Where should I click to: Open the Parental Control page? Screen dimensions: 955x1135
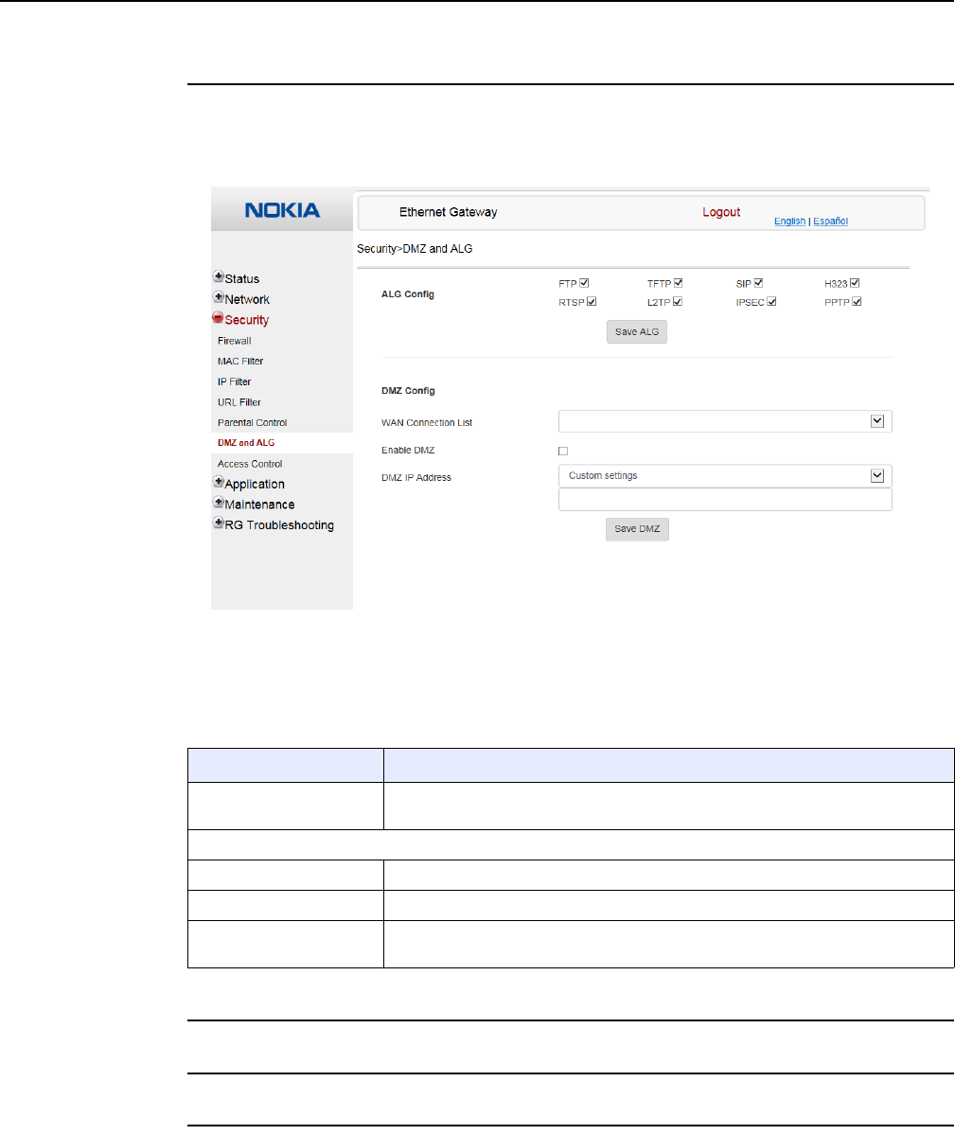[253, 423]
